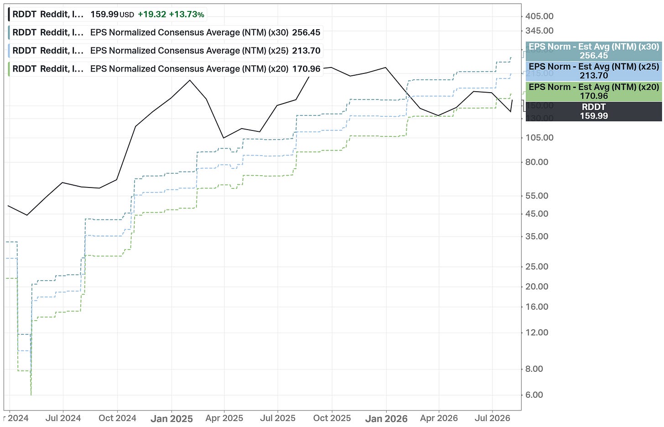
Task: Click the green EPS Norm (x20) 170.96 axis tag
Action: pyautogui.click(x=594, y=91)
